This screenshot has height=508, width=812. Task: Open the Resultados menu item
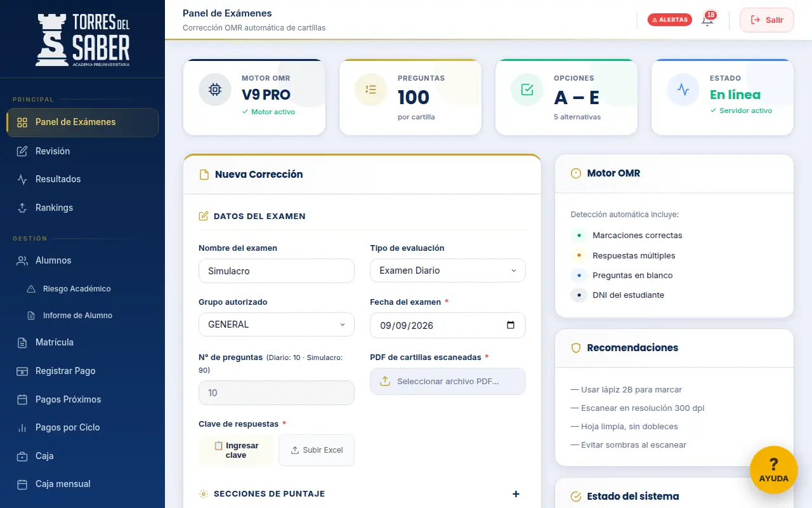pyautogui.click(x=82, y=179)
